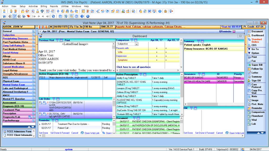
Task: Open the Reports menu
Action: coord(54,6)
